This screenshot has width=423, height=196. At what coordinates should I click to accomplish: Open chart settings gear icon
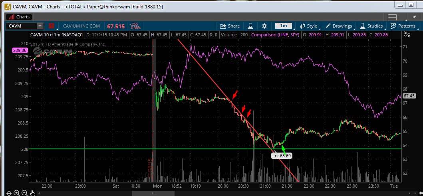point(264,26)
